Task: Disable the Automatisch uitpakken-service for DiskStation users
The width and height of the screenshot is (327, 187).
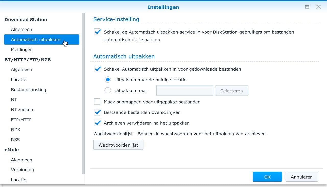Action: tap(97, 32)
